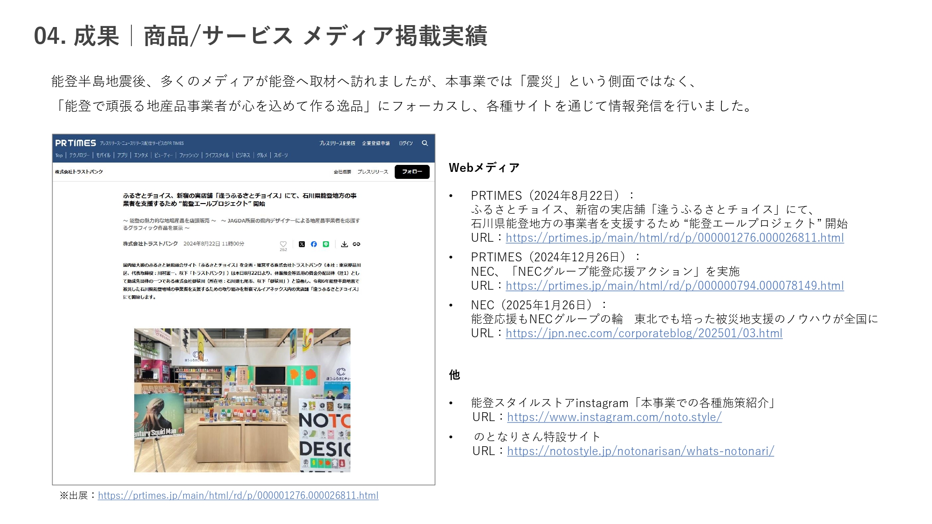Share the article via Facebook icon
932x524 pixels.
314,244
